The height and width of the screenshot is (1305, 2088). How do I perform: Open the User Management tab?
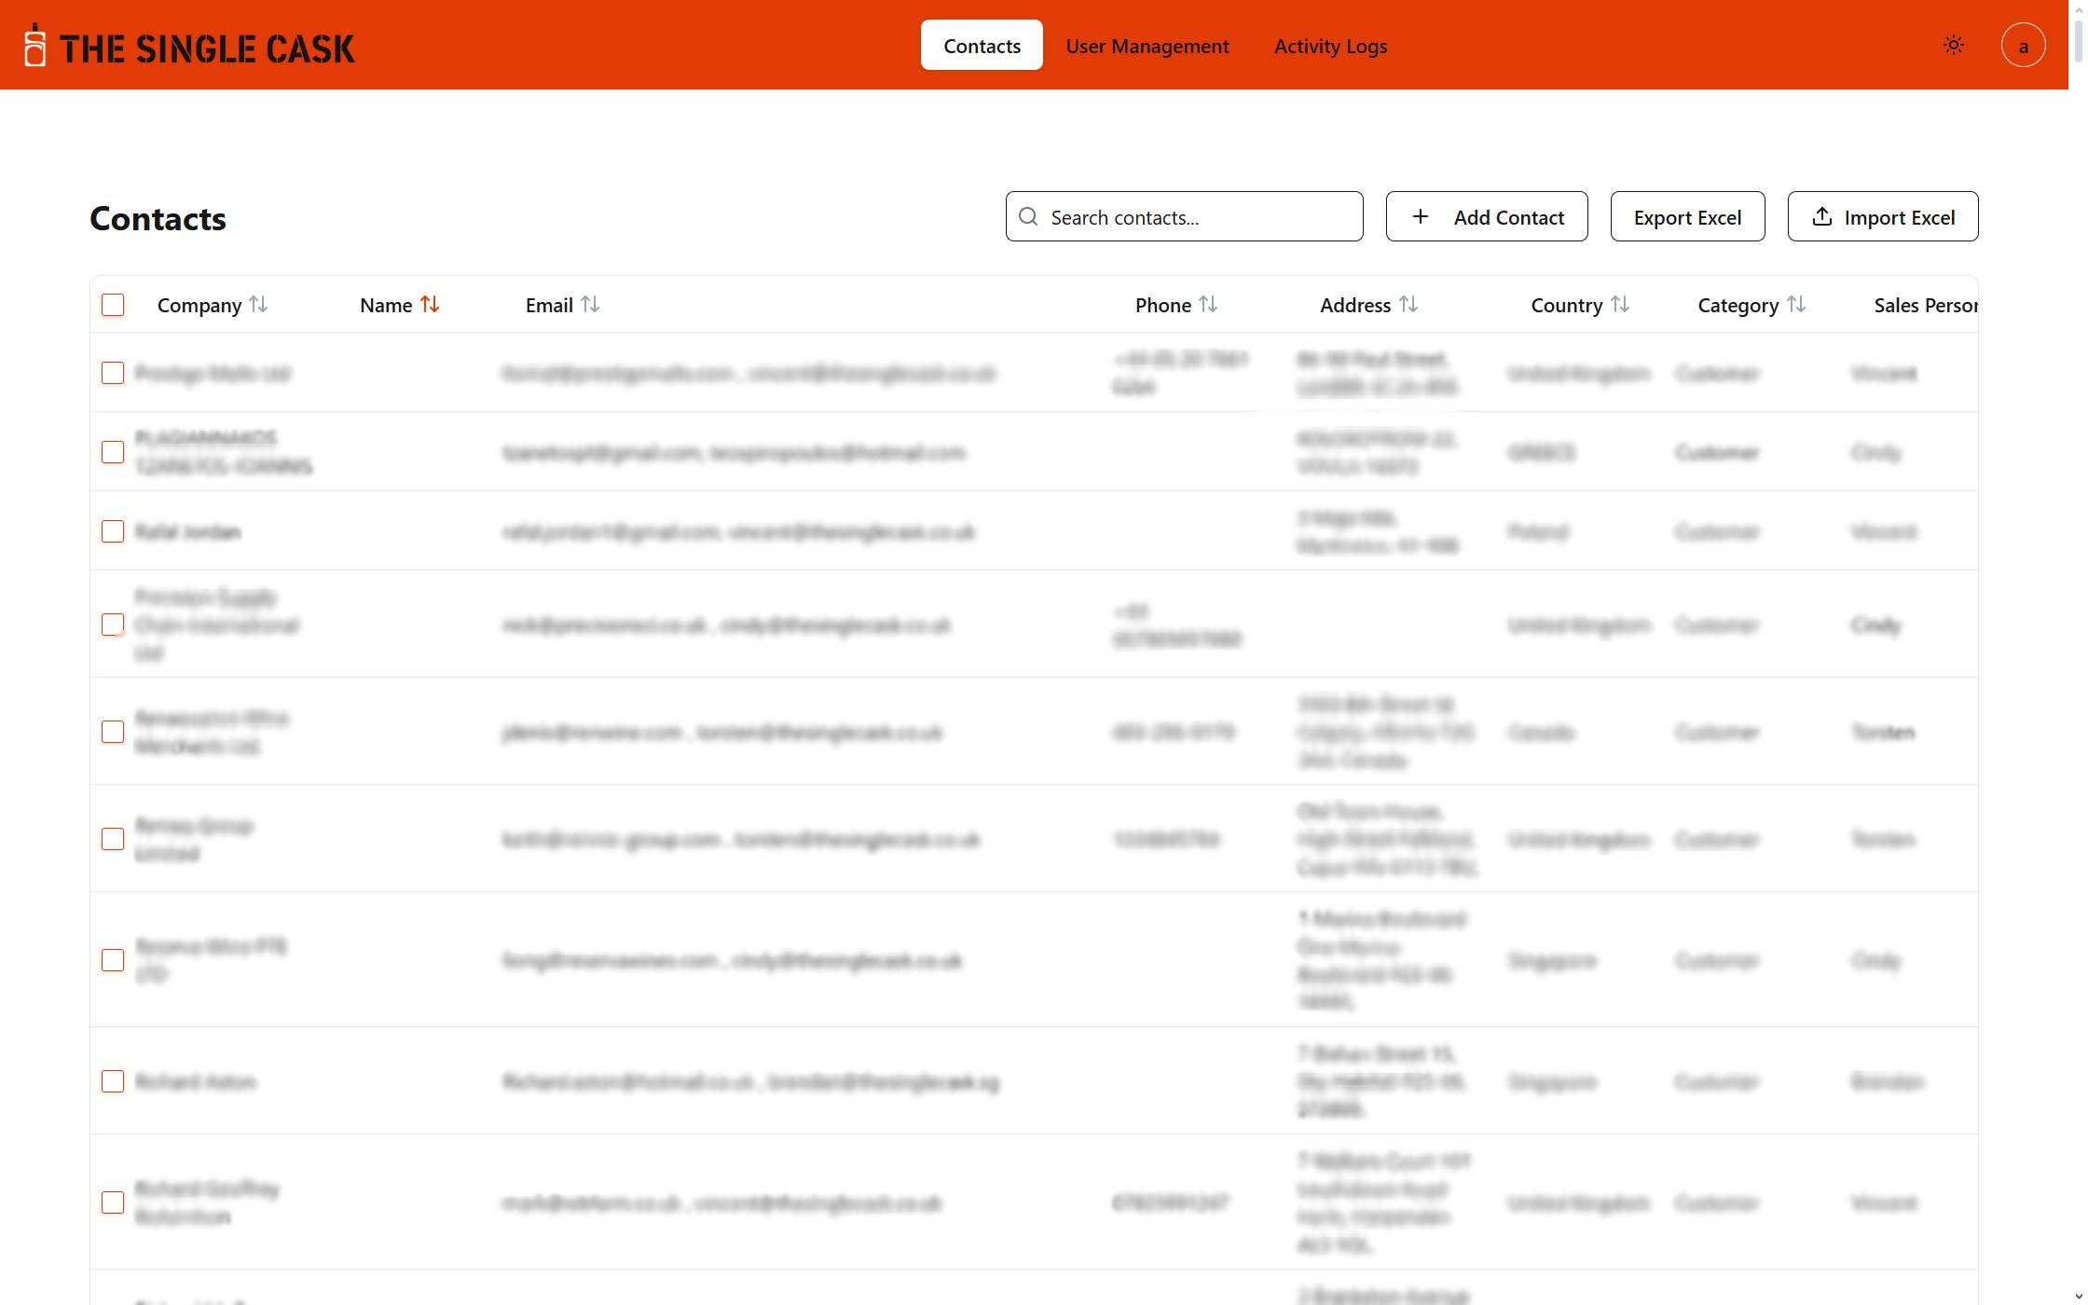coord(1147,46)
